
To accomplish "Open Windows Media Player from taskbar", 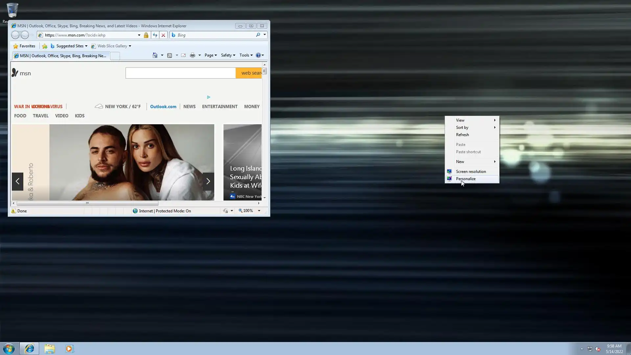I will click(69, 348).
